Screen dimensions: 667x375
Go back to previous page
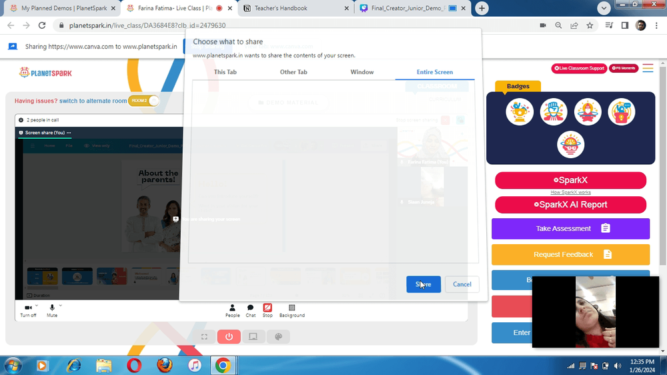(11, 25)
